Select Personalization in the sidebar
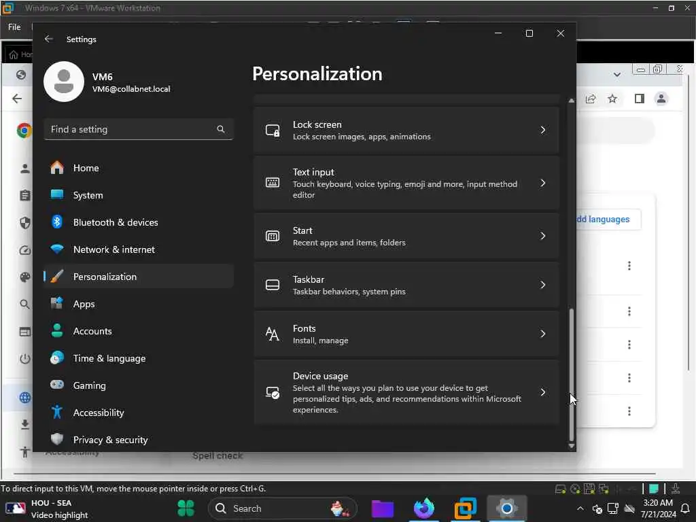The width and height of the screenshot is (696, 522). click(x=139, y=277)
